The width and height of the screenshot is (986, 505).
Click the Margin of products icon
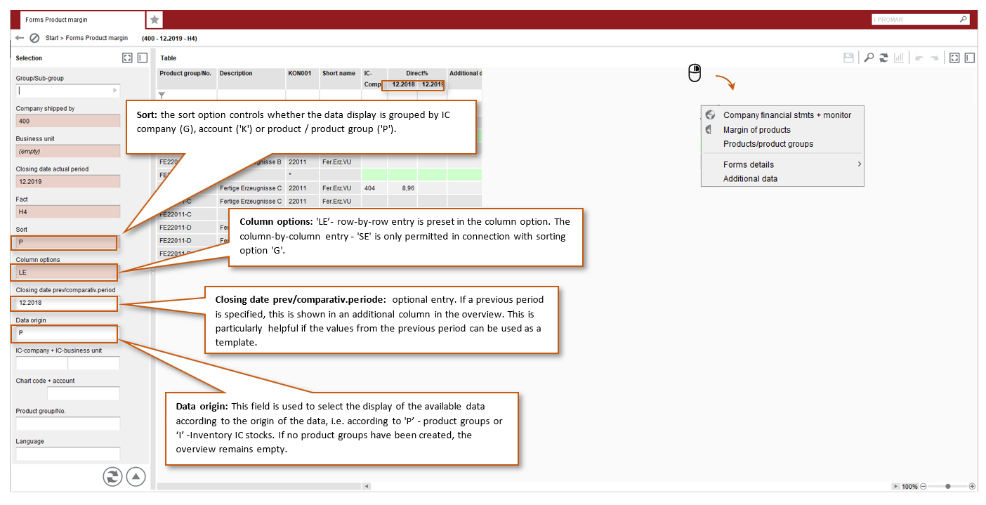click(x=710, y=129)
